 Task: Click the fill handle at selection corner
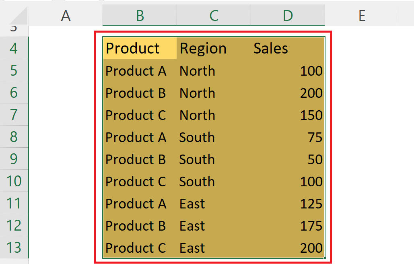[x=325, y=258]
